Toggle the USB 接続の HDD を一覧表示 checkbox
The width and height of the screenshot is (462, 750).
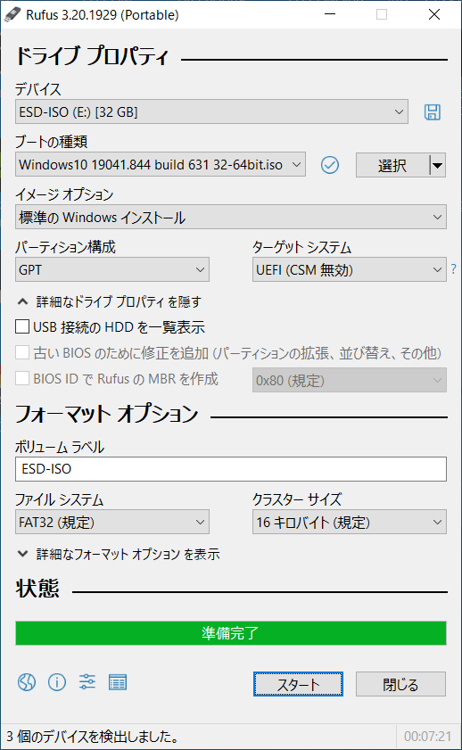22,326
